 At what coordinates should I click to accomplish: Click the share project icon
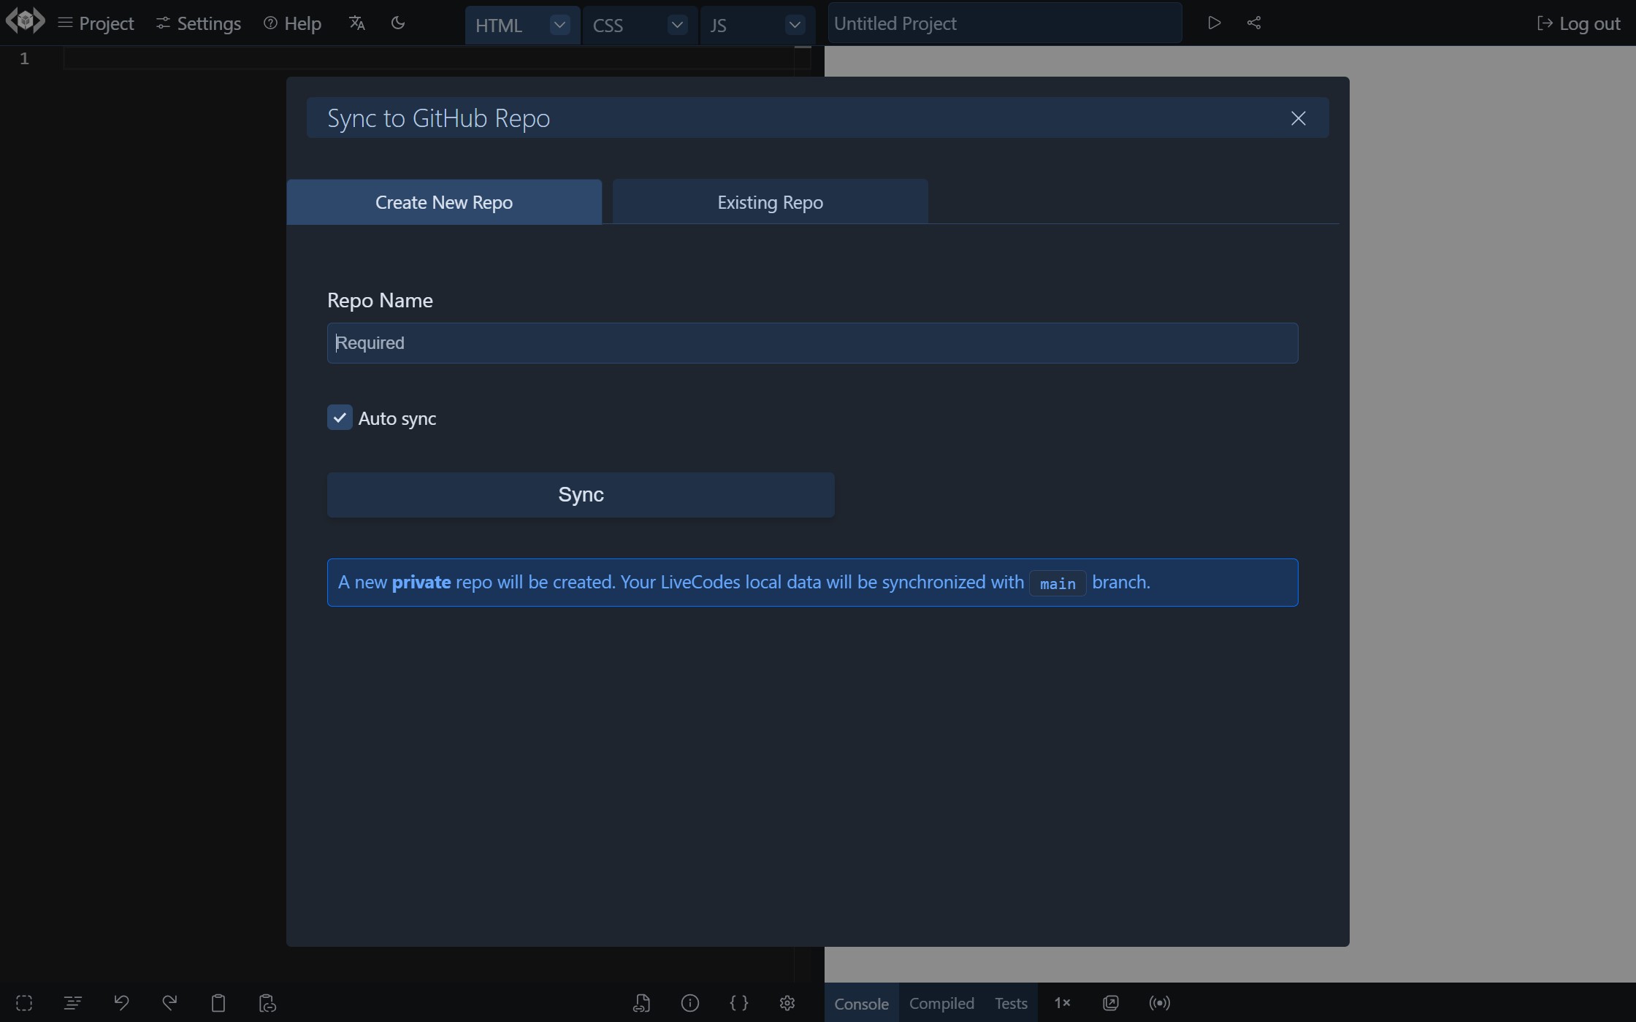[x=1252, y=21]
